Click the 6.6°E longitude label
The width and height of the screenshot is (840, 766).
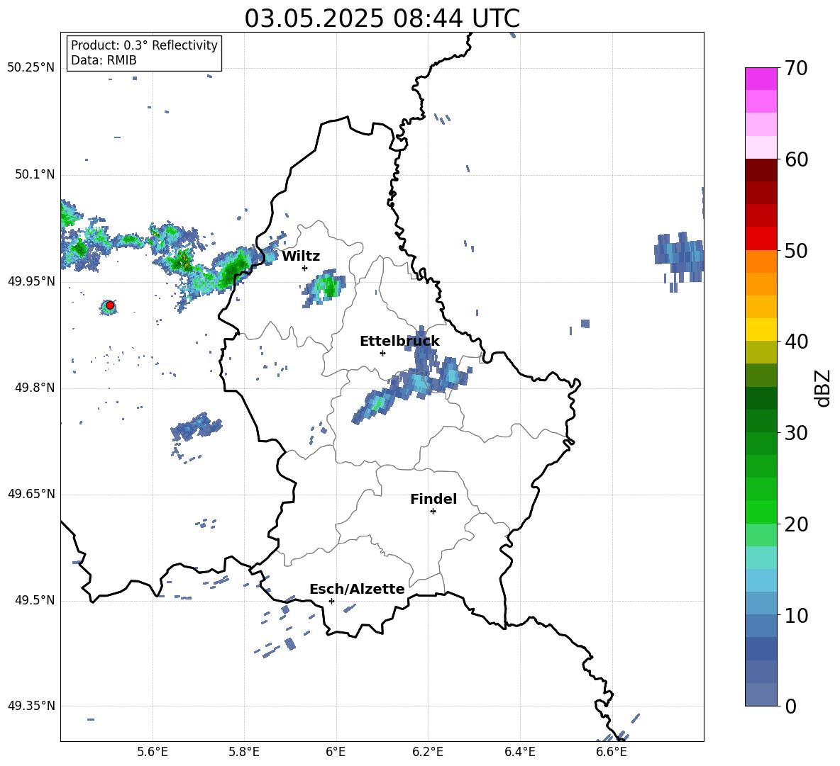[x=612, y=752]
